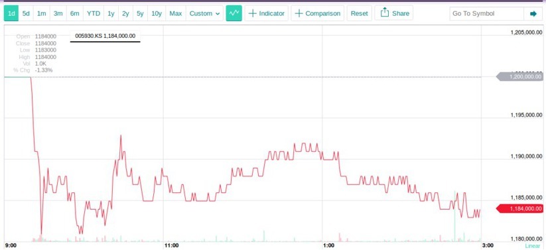Share the chart
The height and width of the screenshot is (250, 546).
tap(394, 13)
